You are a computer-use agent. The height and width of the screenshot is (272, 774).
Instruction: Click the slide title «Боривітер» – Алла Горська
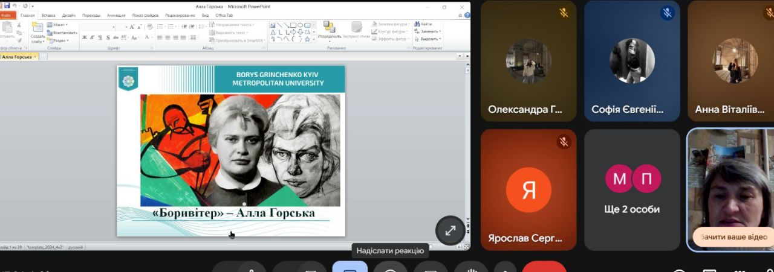tap(233, 213)
